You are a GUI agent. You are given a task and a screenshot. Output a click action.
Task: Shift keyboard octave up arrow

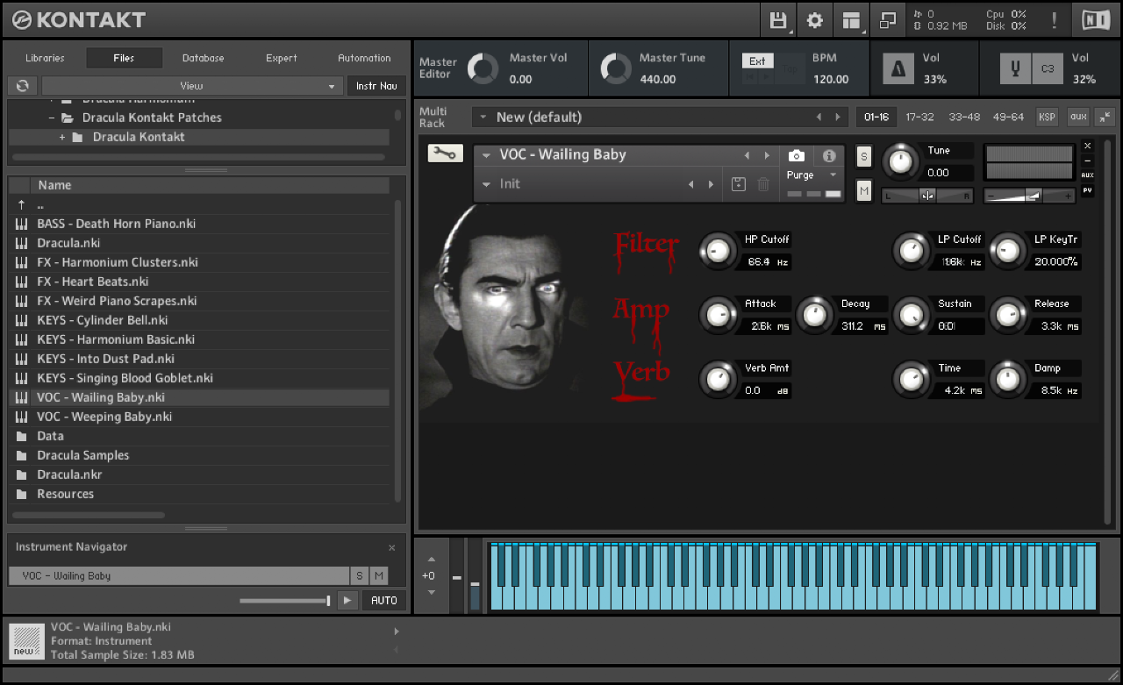pos(431,559)
